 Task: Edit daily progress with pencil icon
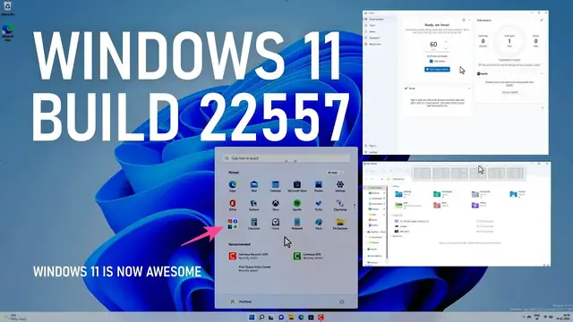coord(542,21)
